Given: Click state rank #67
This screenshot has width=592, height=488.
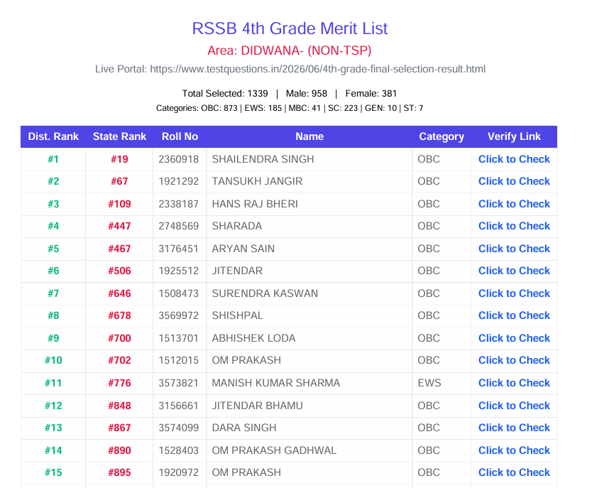Looking at the screenshot, I should pyautogui.click(x=119, y=181).
